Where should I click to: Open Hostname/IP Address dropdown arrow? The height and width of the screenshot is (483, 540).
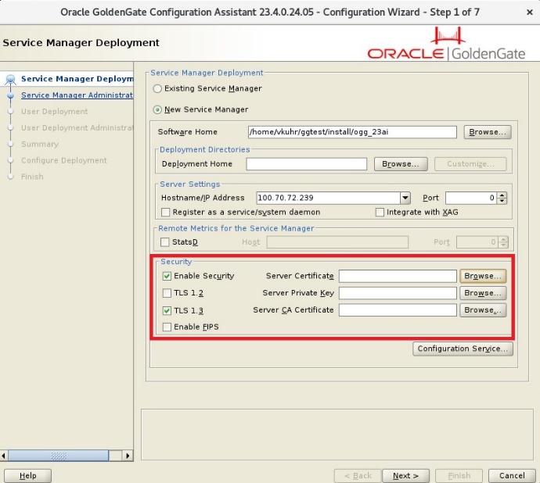pyautogui.click(x=405, y=198)
